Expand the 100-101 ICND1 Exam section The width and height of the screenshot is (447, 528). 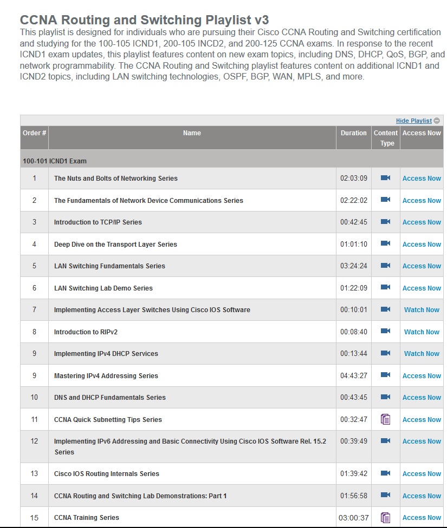[54, 160]
